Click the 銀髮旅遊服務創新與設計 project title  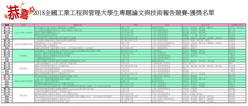coord(77,35)
